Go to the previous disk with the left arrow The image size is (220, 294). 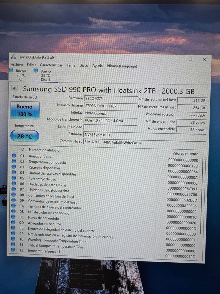click(14, 88)
